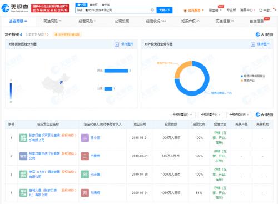Screen dimensions: 278x204
Task: Click the orange notice badge beside 历史对外投资
Action: click(67, 34)
